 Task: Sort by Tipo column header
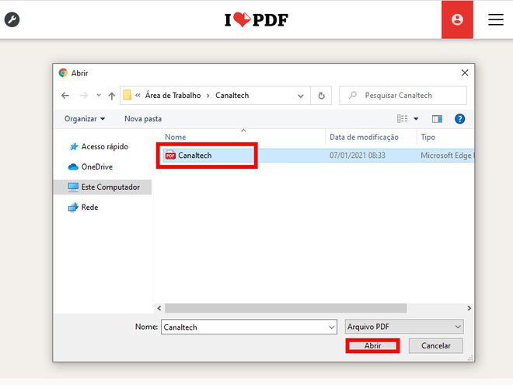tap(428, 137)
